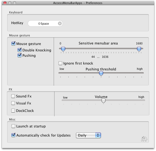This screenshot has width=156, height=151.
Task: Uncheck Double Knocking
Action: (19, 50)
